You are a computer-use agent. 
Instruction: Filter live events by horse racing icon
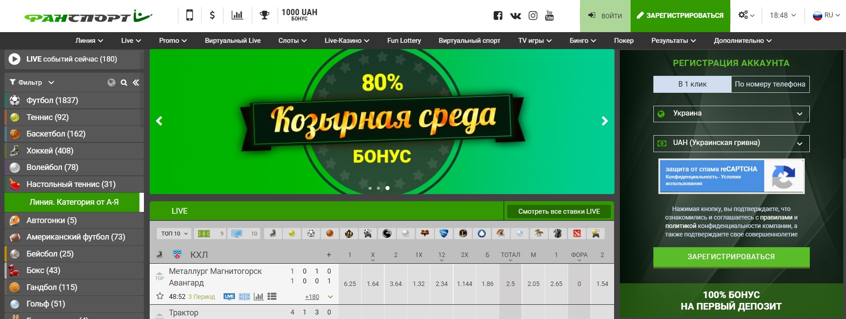point(539,233)
